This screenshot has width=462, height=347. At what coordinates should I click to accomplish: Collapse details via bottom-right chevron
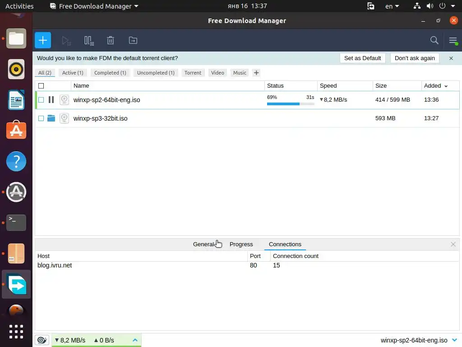coord(454,340)
